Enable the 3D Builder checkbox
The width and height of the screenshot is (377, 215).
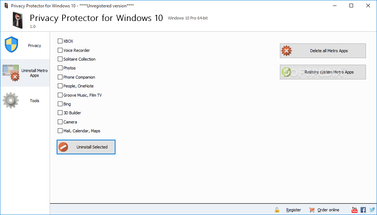coord(60,113)
